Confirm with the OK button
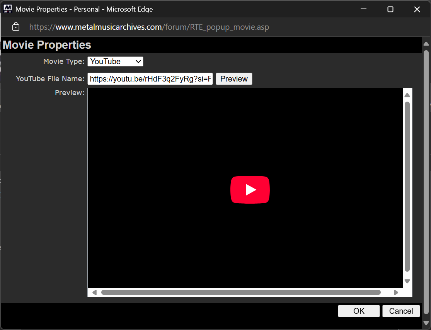 [359, 311]
